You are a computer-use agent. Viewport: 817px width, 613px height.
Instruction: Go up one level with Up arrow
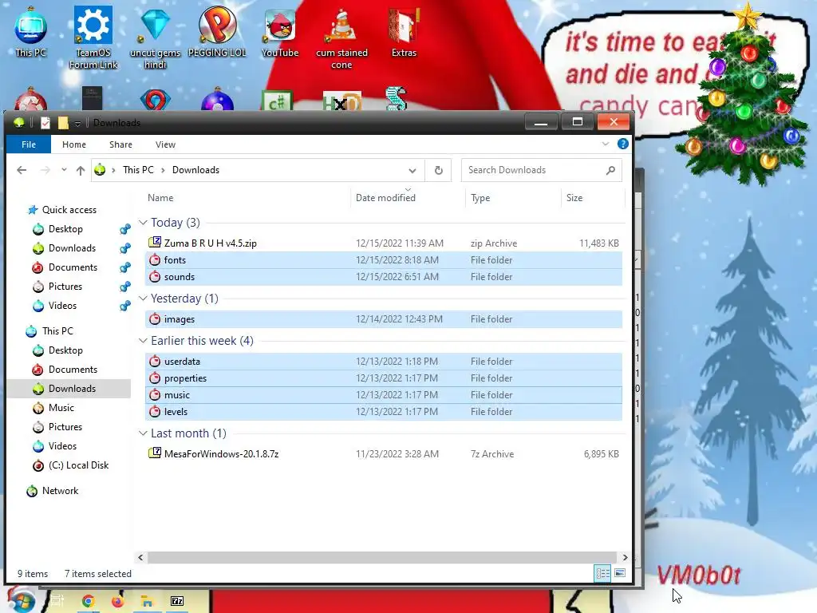click(x=81, y=170)
